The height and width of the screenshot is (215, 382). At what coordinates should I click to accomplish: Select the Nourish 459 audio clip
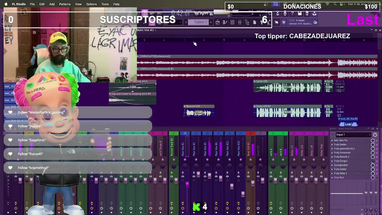pos(199,111)
